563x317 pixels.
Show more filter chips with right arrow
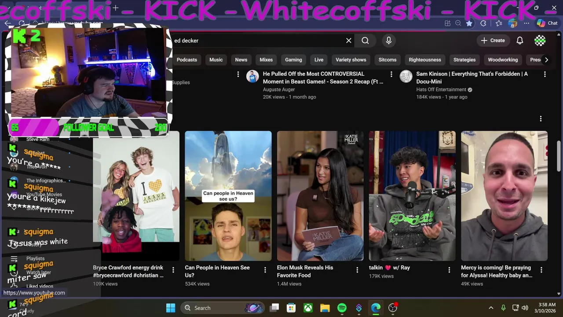pyautogui.click(x=546, y=60)
